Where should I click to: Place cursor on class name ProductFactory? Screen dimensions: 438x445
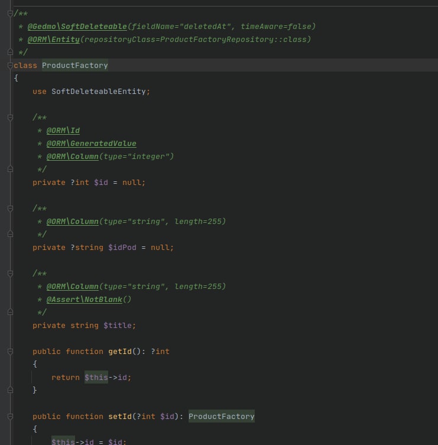click(75, 66)
